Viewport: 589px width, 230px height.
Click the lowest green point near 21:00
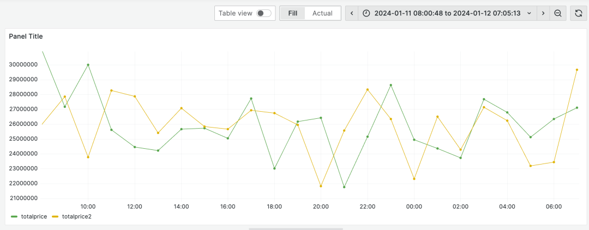344,187
